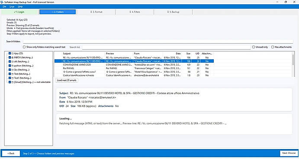Click the folder icon beside Sks (fetching...)

click(x=13, y=70)
